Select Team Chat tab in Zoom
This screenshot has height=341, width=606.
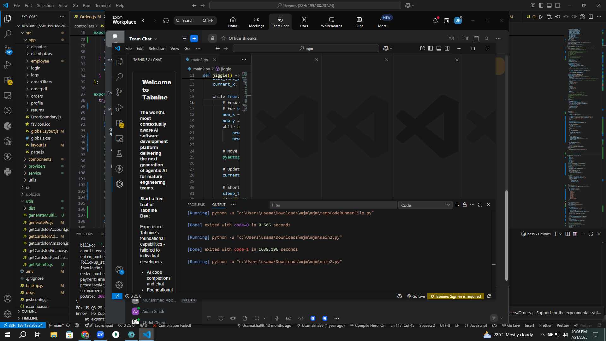[280, 22]
